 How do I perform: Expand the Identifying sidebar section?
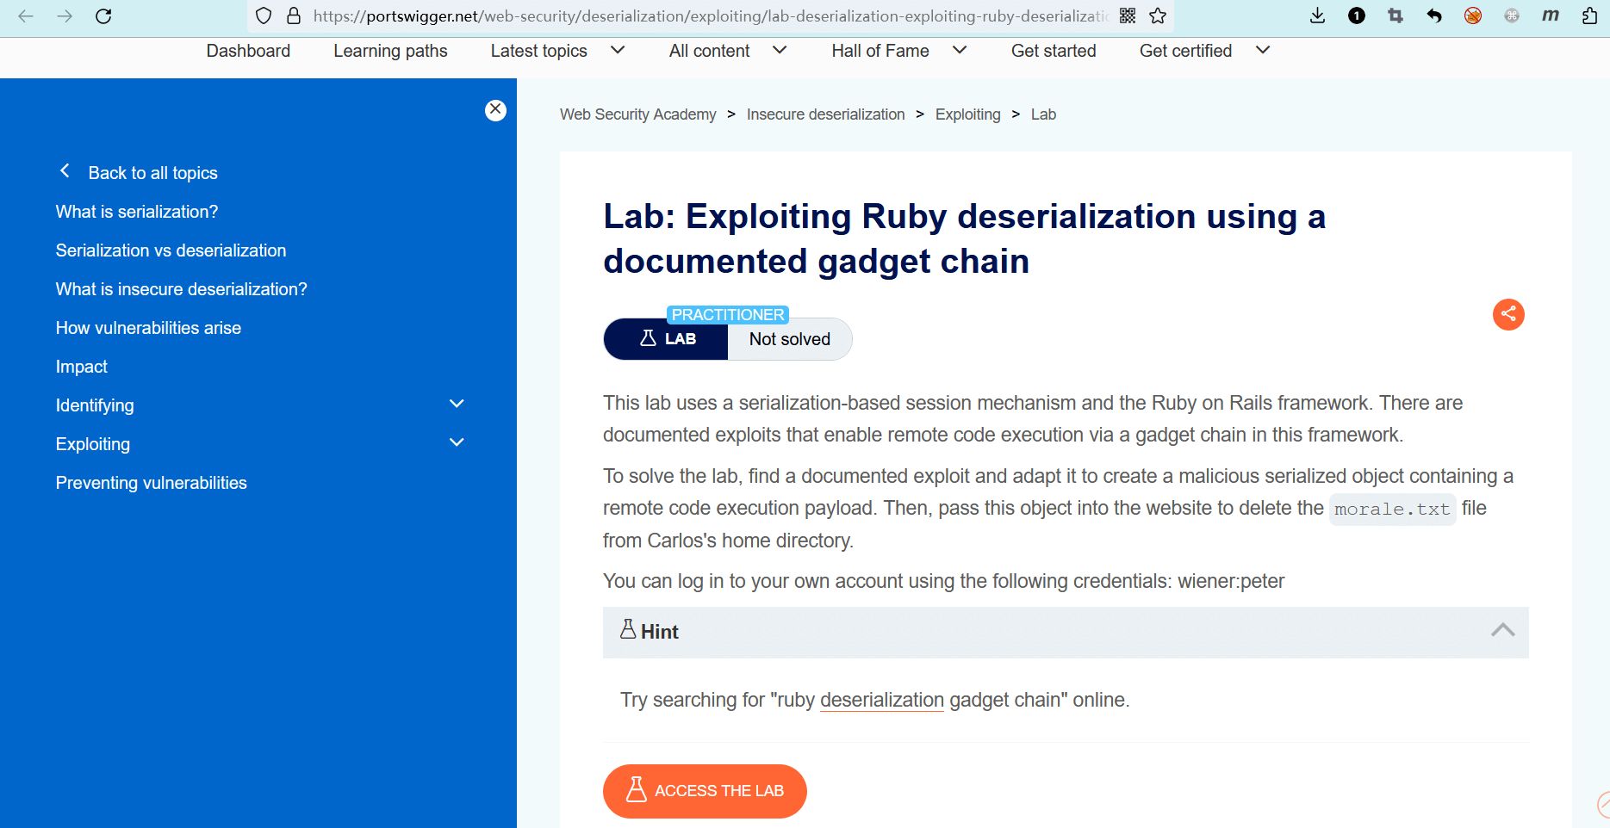coord(457,405)
